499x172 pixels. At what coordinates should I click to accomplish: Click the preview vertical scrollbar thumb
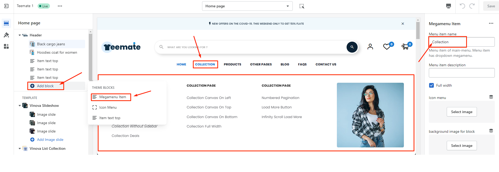coord(418,30)
